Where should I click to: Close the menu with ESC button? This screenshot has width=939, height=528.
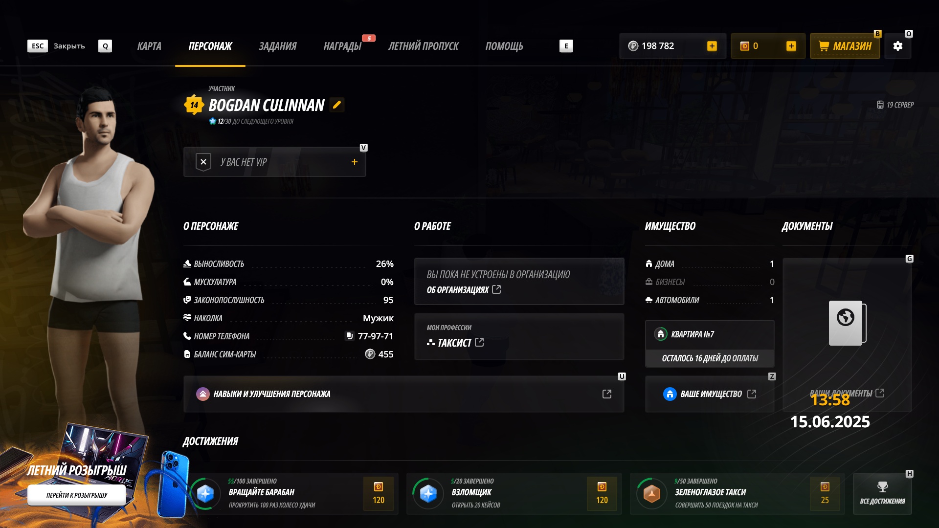[x=38, y=46]
